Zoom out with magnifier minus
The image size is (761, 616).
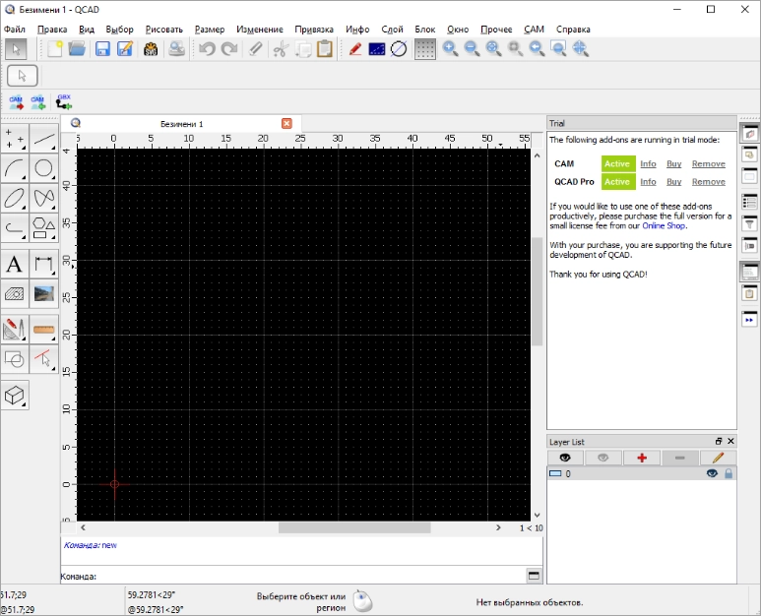(x=472, y=49)
